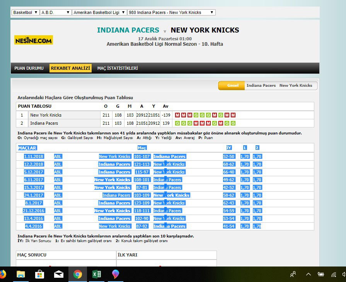
Task: Click the 6.11.2017 match date
Action: coord(34,180)
